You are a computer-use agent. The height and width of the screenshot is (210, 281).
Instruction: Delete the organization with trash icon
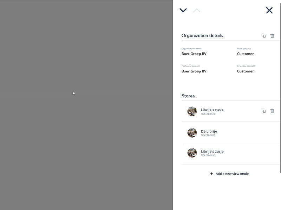[272, 36]
